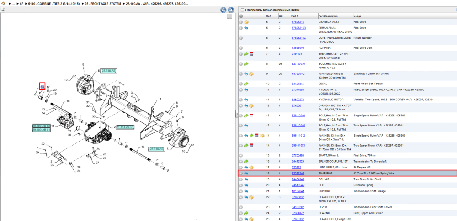Open the 29.100.AB 02 diagram reference label
Screen dimensions: 457x221
[42, 126]
